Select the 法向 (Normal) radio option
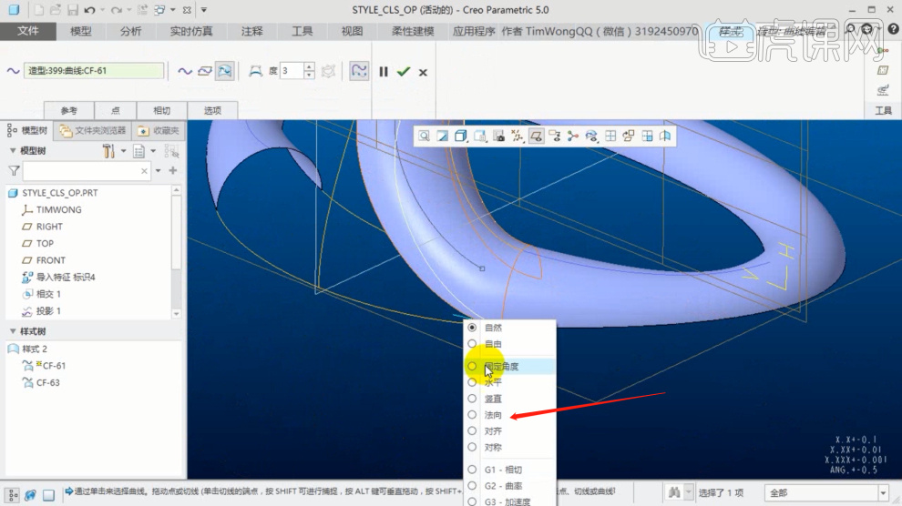The image size is (902, 506). [472, 415]
